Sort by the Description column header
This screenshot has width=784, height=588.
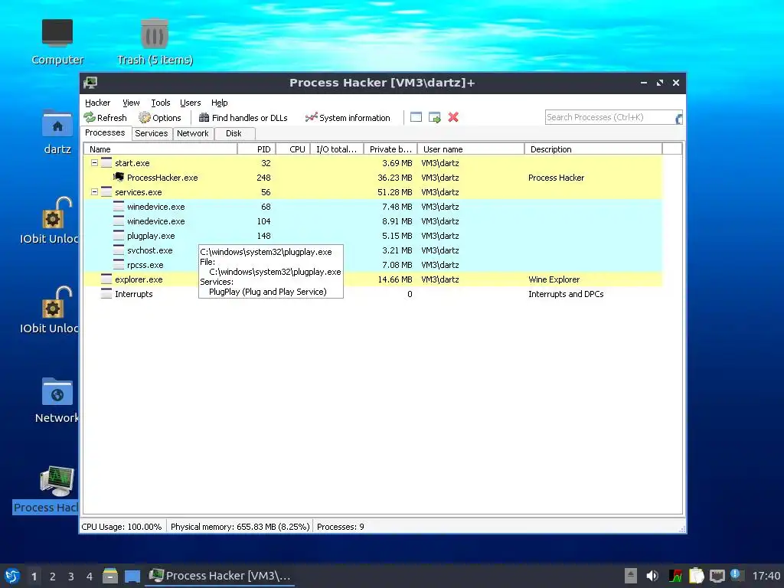coord(593,149)
